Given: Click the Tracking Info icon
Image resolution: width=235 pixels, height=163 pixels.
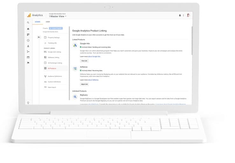Looking at the screenshot, I should tap(45, 43).
